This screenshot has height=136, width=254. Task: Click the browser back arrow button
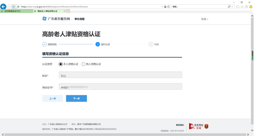[x=3, y=7]
